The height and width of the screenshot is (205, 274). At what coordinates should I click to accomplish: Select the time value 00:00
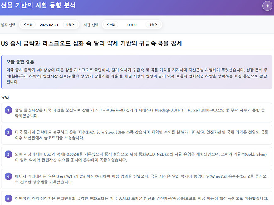[x=132, y=25]
